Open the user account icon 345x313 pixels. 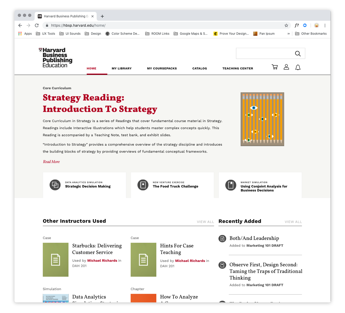click(286, 67)
